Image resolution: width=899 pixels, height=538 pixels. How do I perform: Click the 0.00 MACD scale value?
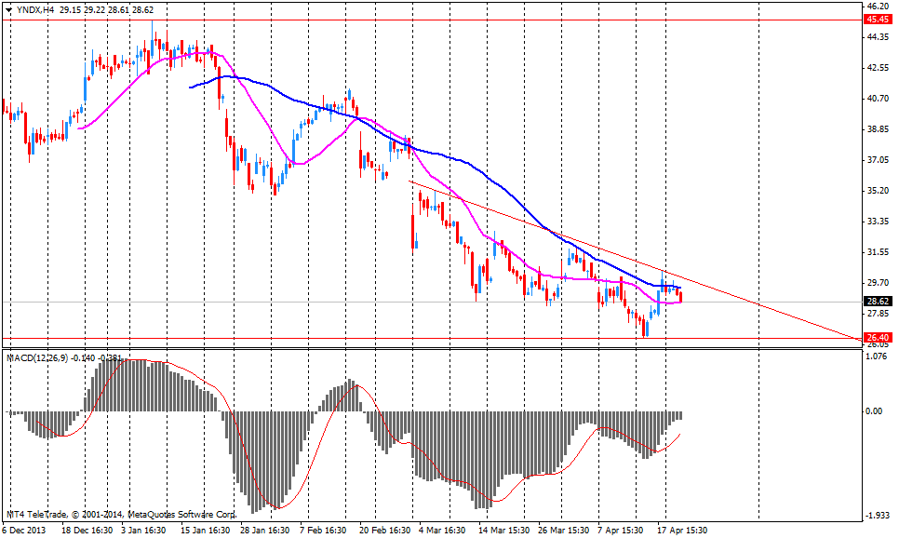pyautogui.click(x=874, y=411)
